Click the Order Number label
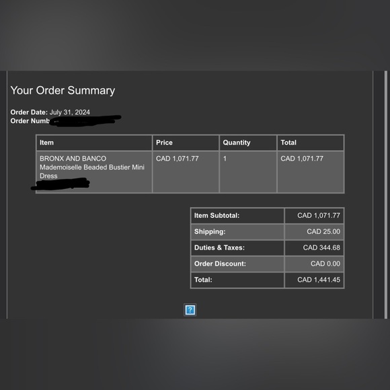 tap(30, 121)
